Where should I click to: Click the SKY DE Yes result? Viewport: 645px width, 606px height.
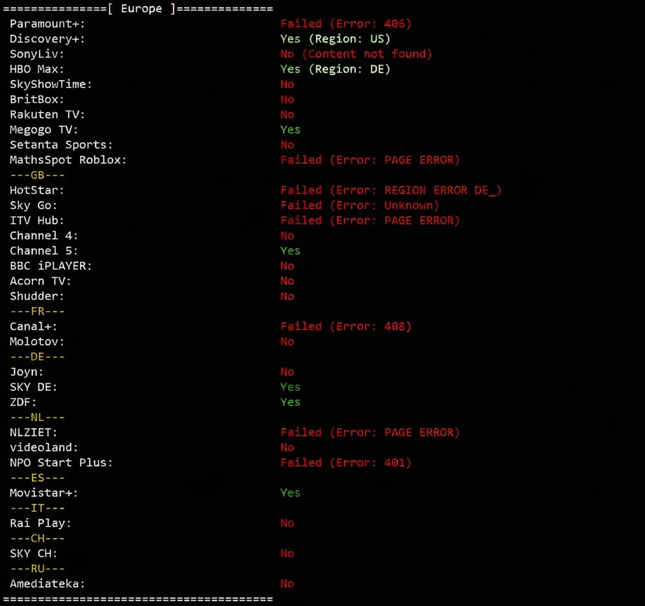tap(290, 387)
